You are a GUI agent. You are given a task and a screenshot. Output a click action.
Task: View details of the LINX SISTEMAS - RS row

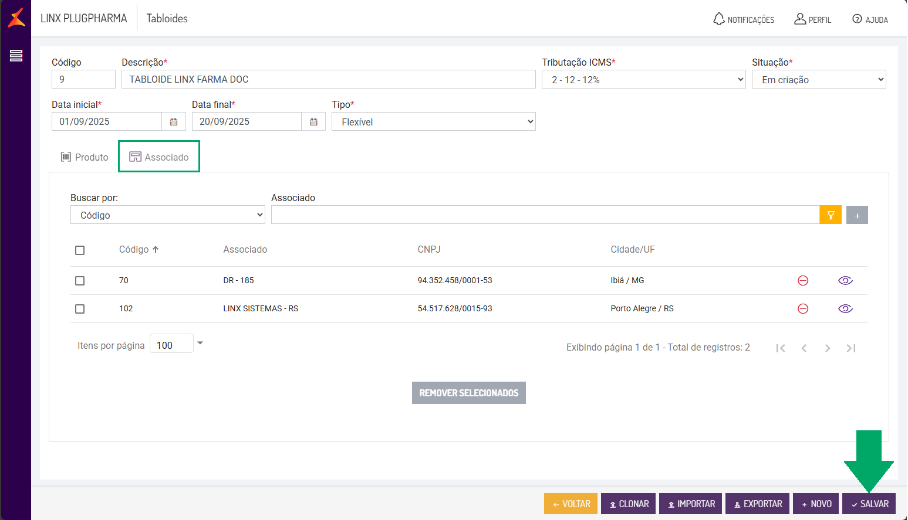click(845, 309)
